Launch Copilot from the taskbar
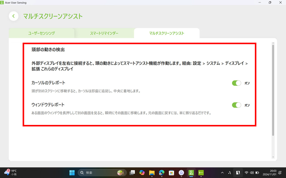 [142, 173]
